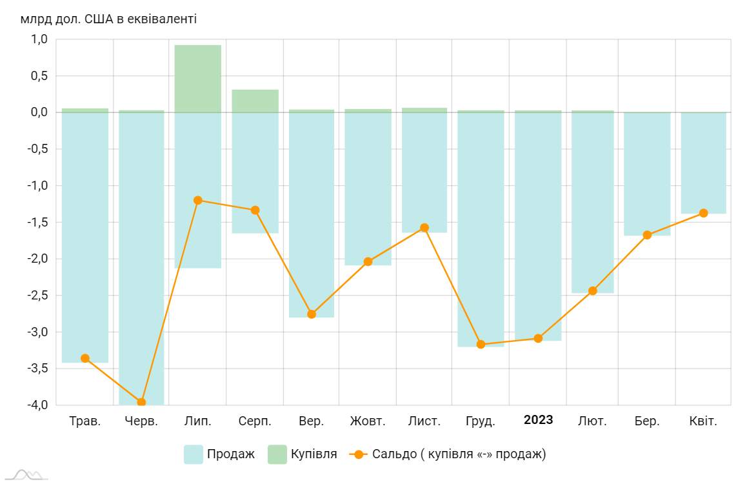Click the y-axis value 0,0
747x484 pixels.
coord(39,112)
